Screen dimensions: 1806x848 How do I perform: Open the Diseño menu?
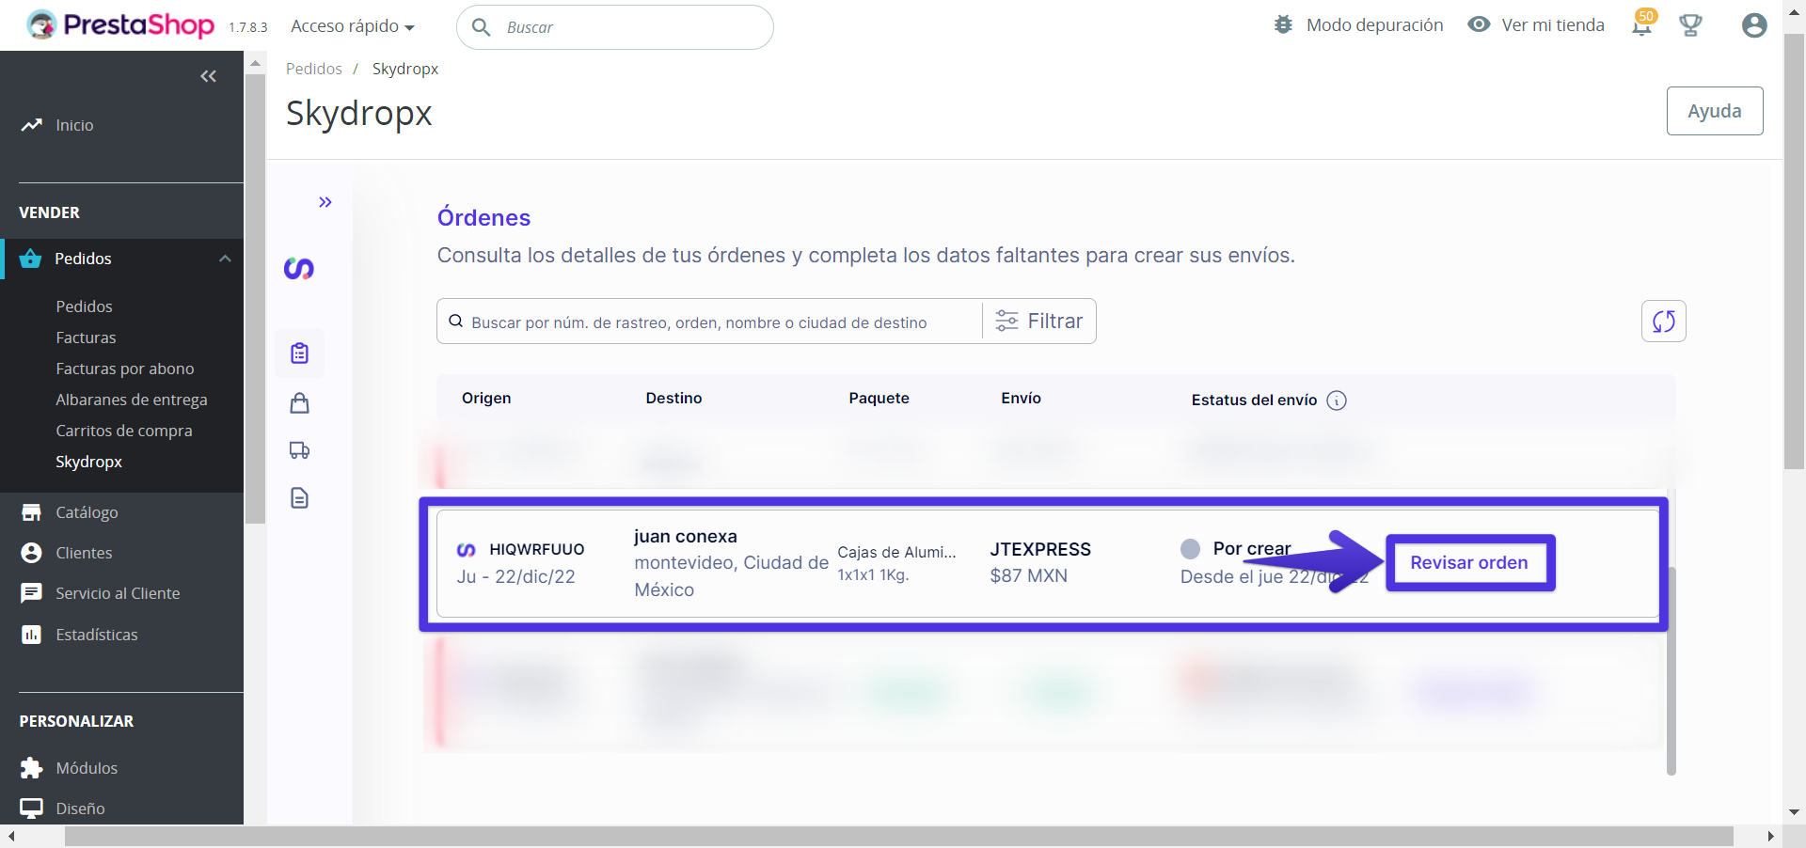pos(80,809)
